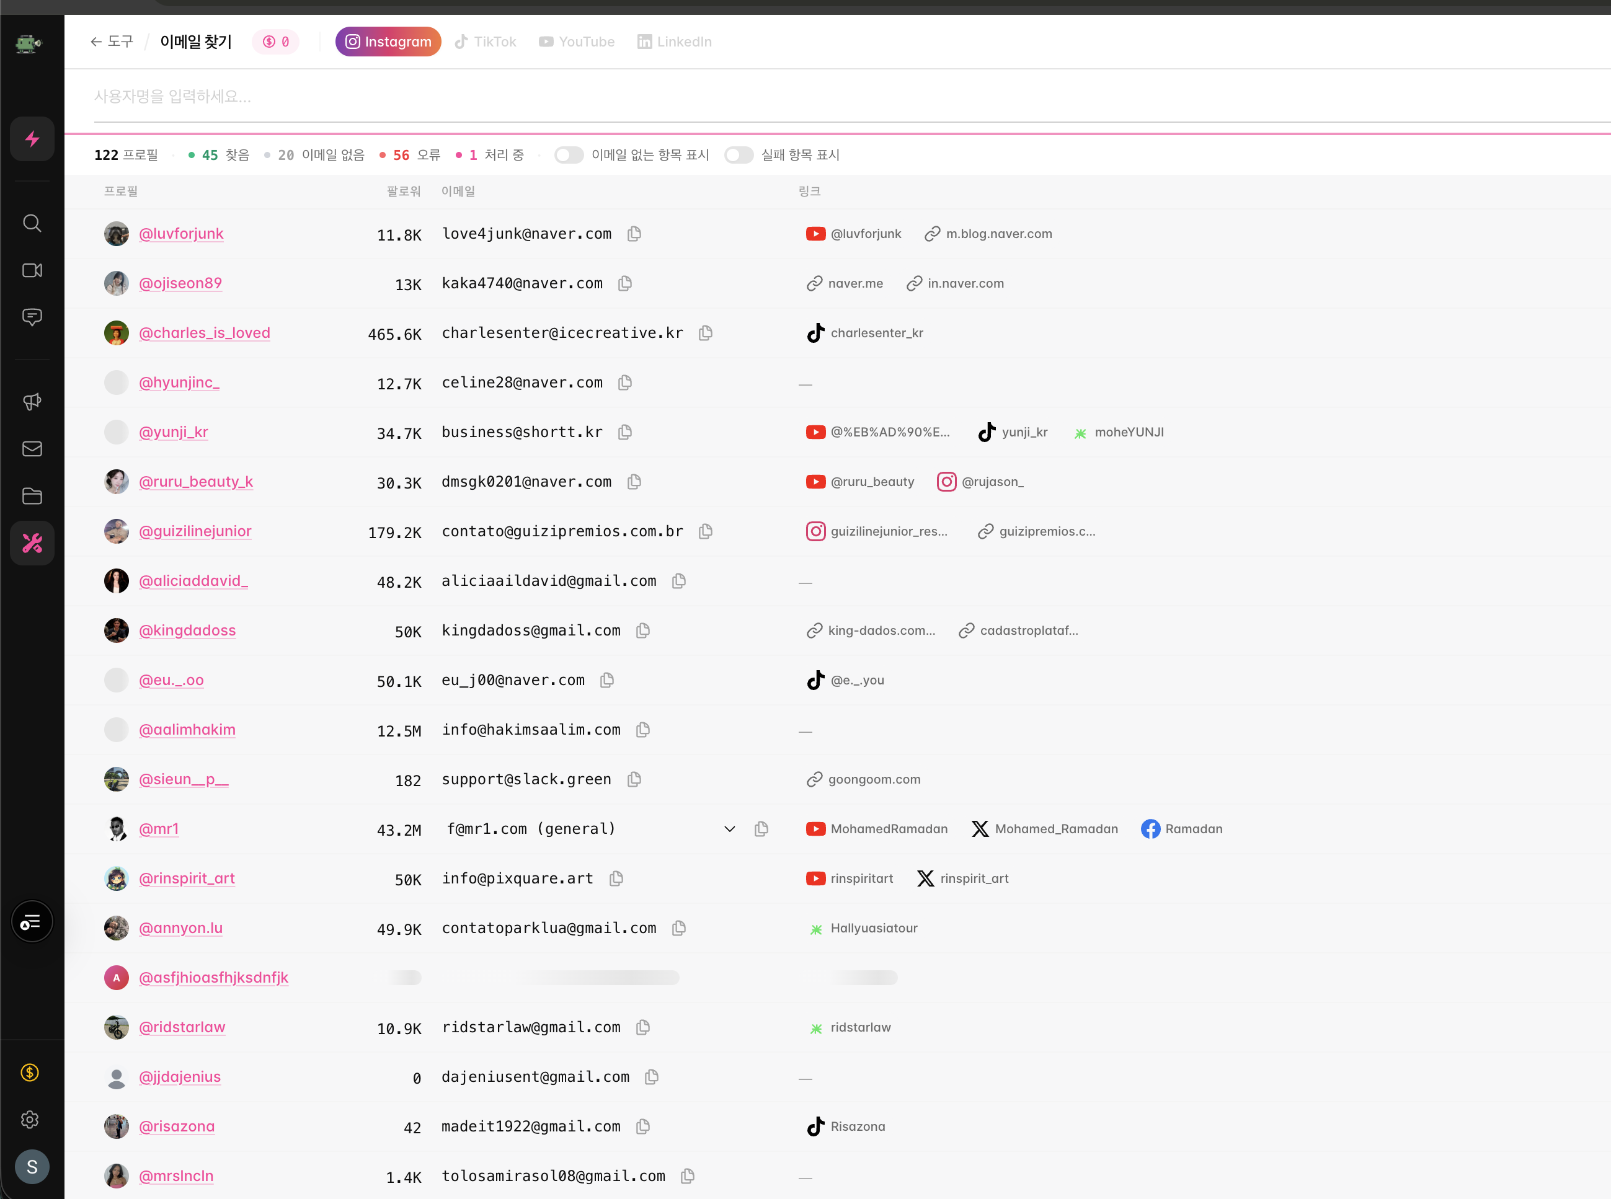Open the in.naver.com link

pyautogui.click(x=955, y=283)
